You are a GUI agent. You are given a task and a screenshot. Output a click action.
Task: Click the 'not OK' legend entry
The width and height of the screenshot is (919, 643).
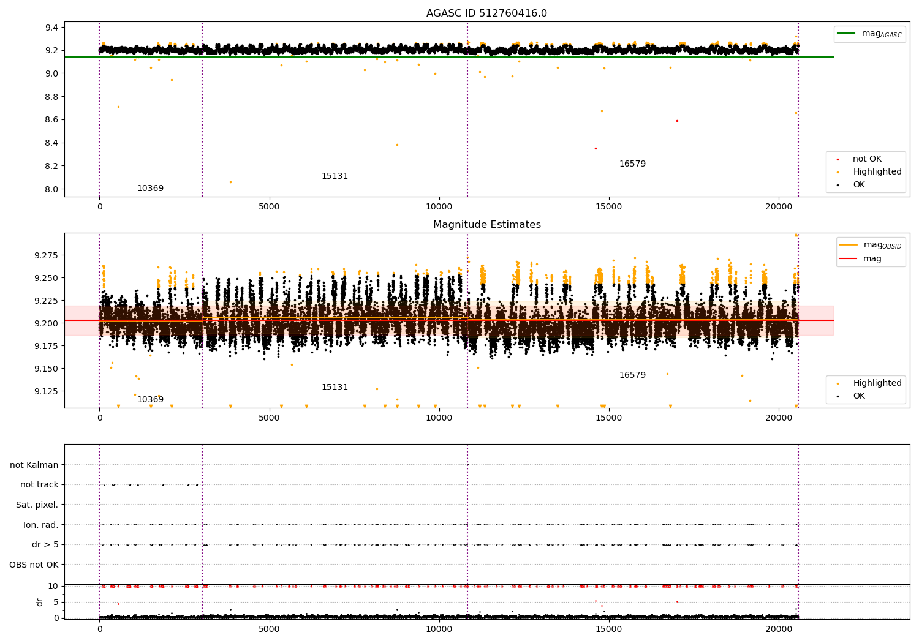pyautogui.click(x=867, y=159)
